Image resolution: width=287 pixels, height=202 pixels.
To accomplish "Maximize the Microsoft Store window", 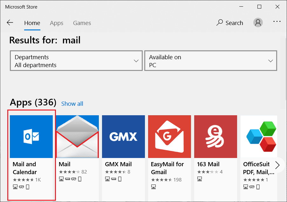I will (x=259, y=7).
